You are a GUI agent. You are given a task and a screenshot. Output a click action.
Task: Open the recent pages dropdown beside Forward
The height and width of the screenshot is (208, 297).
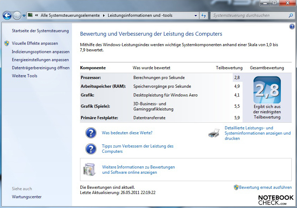(x=24, y=16)
